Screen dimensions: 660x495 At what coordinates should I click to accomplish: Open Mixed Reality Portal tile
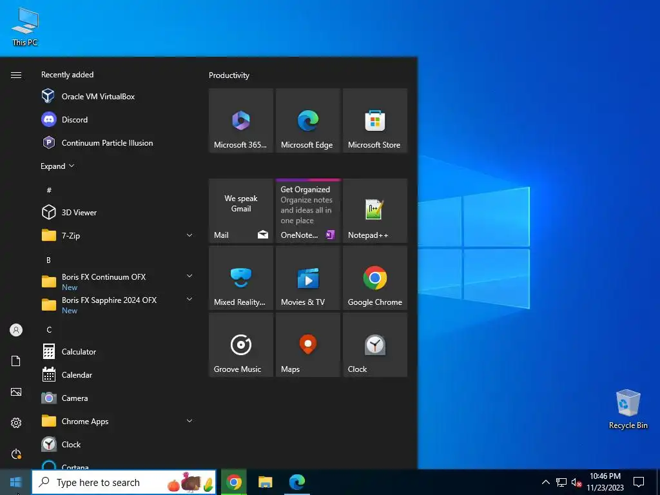click(x=241, y=278)
